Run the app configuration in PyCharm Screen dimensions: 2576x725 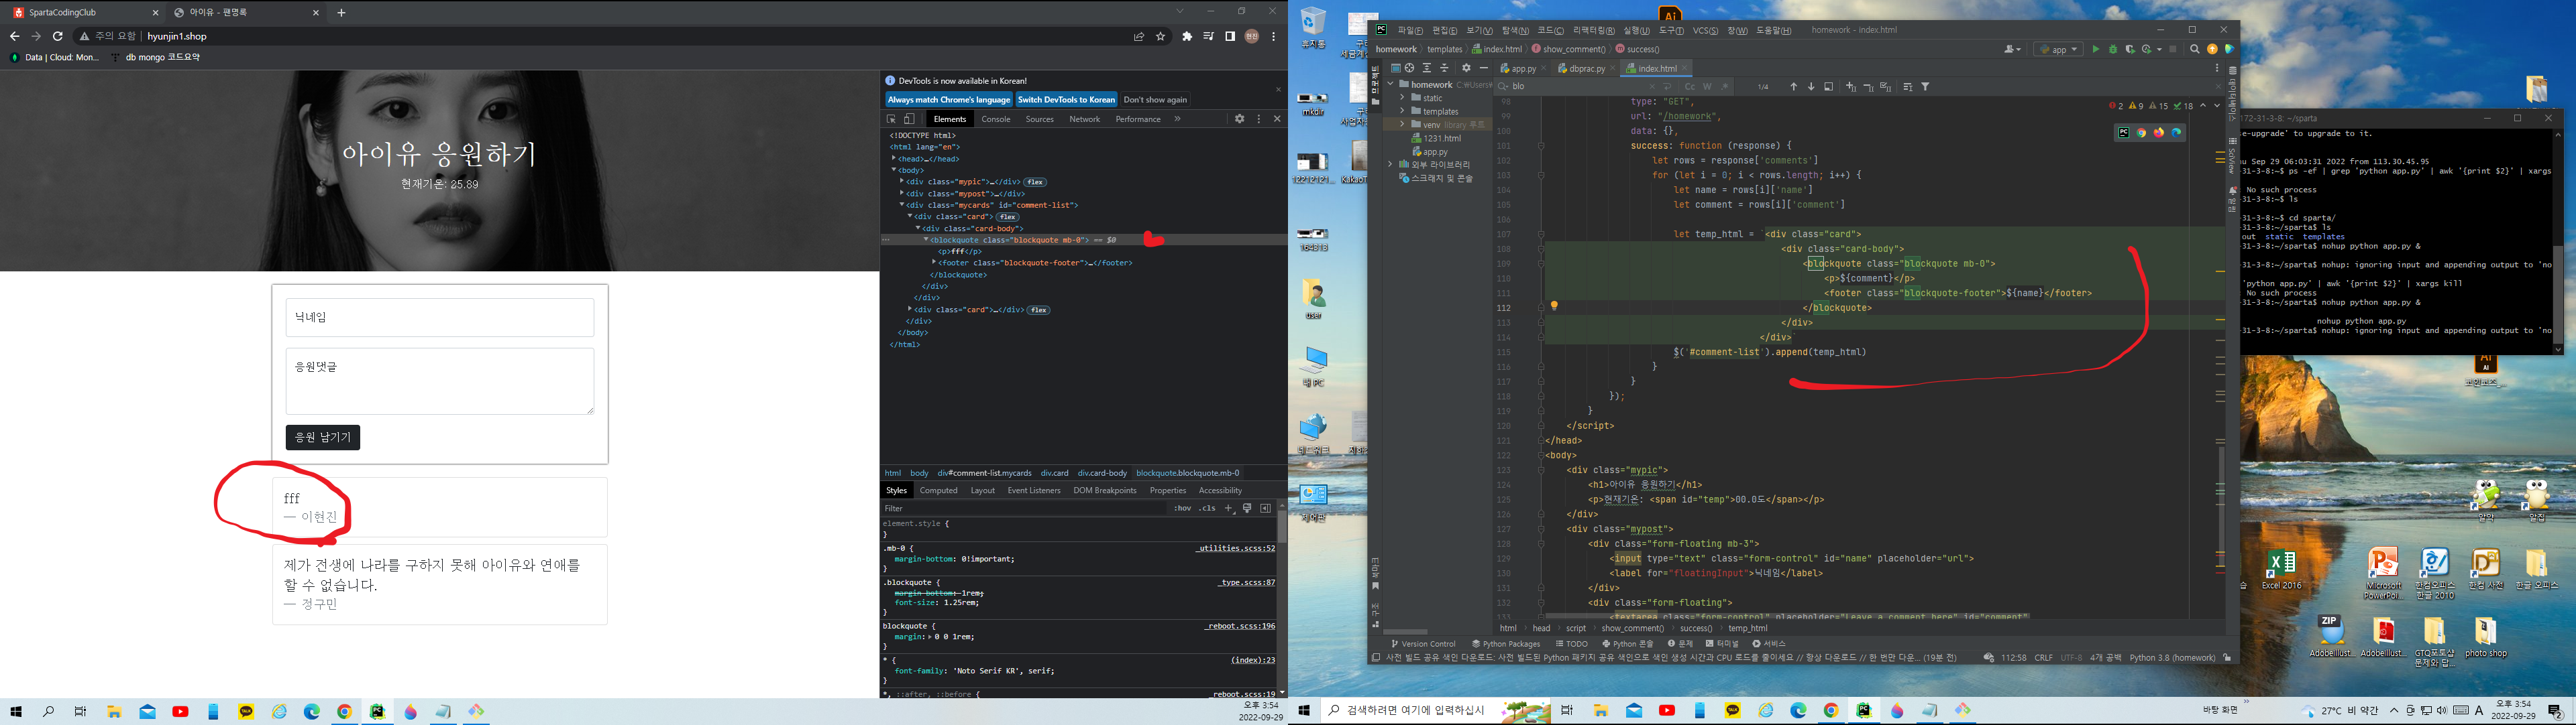(x=2096, y=49)
